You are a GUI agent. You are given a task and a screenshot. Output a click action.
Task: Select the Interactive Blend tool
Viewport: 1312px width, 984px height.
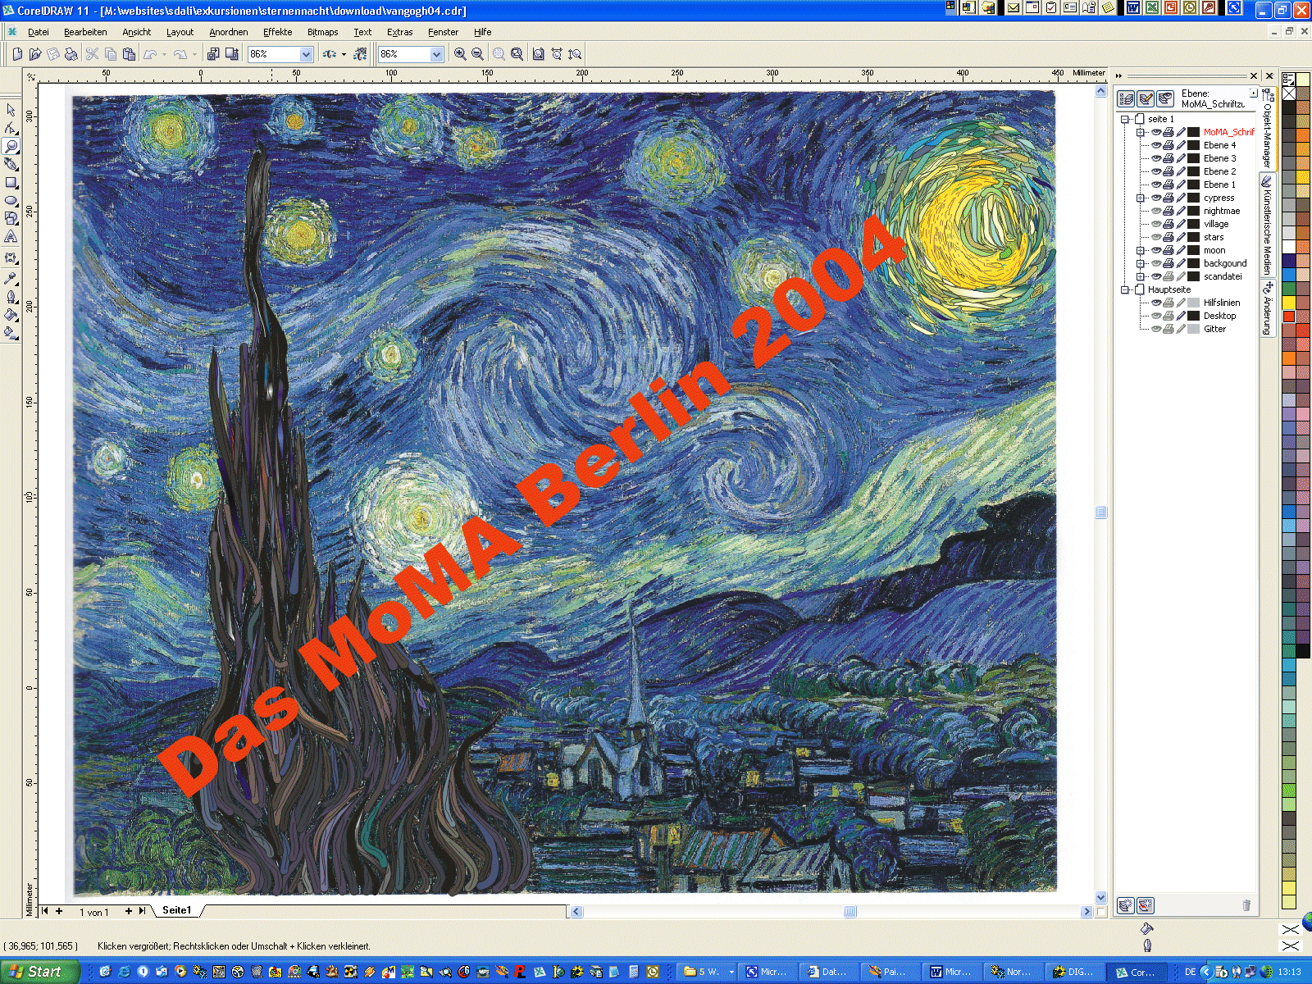pyautogui.click(x=11, y=257)
